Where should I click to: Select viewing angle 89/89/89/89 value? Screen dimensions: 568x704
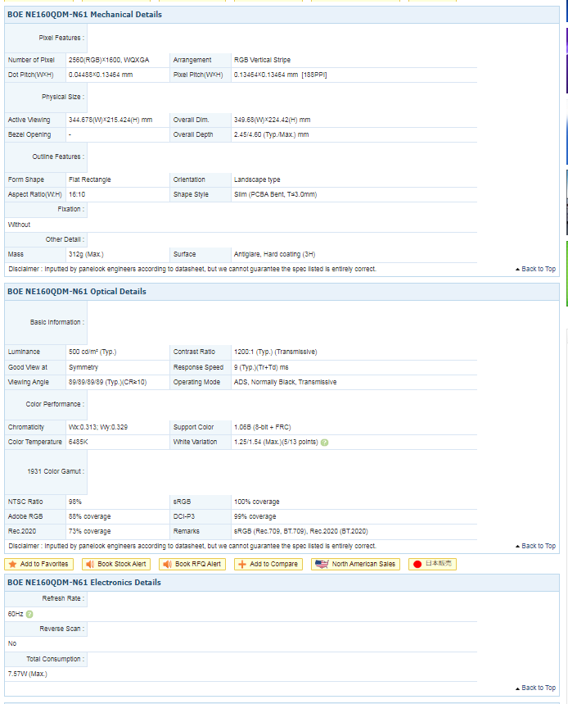[x=107, y=382]
